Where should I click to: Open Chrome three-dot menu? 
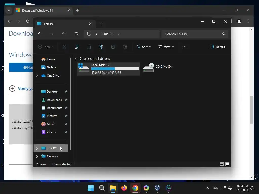pyautogui.click(x=248, y=21)
